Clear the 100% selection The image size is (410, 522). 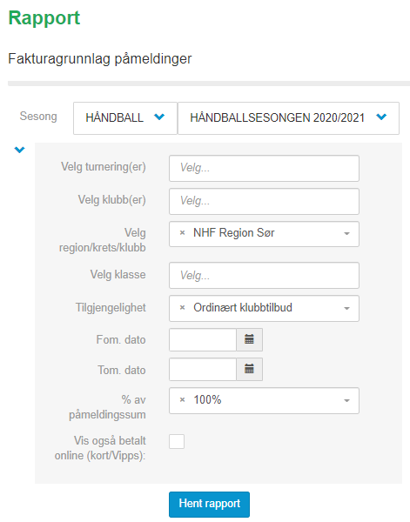(182, 400)
